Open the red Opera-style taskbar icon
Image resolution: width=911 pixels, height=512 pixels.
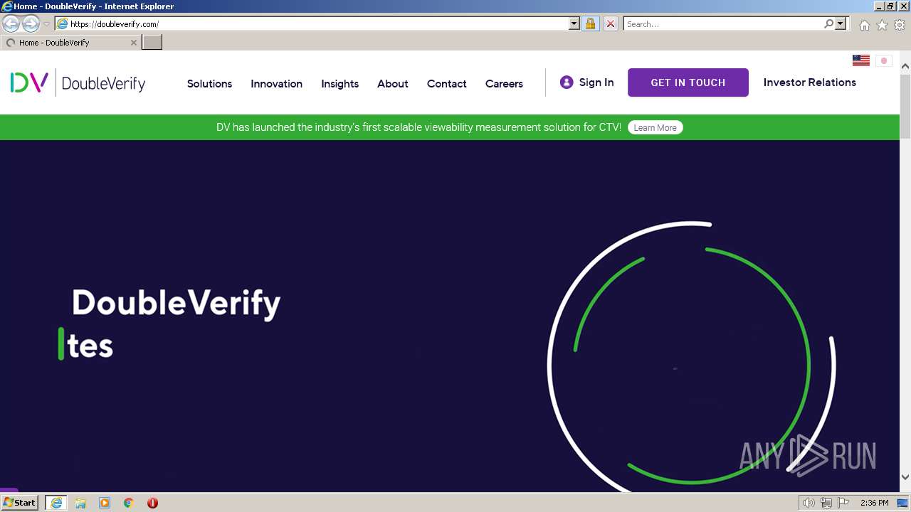(x=152, y=503)
